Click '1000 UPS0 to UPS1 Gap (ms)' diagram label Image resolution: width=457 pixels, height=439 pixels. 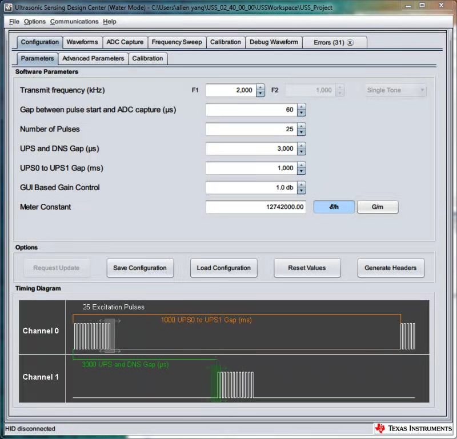pos(206,320)
